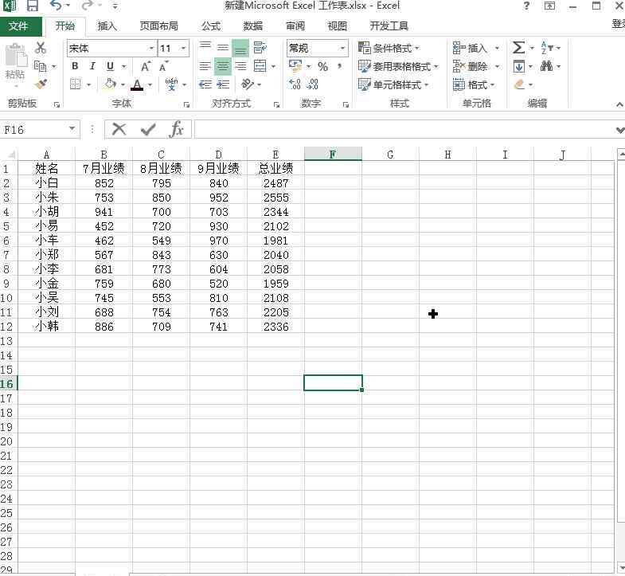Image resolution: width=625 pixels, height=576 pixels.
Task: Click the Format Painter brush icon
Action: coord(41,84)
